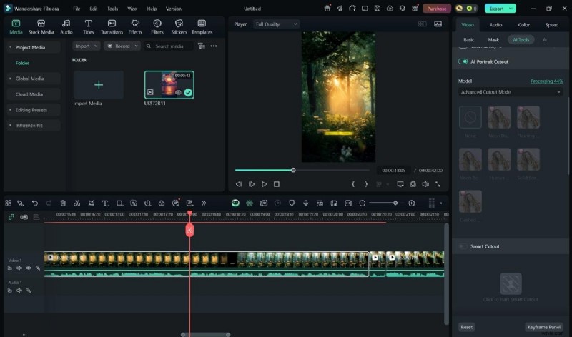Open the Transitions panel
572x337 pixels.
coord(112,27)
